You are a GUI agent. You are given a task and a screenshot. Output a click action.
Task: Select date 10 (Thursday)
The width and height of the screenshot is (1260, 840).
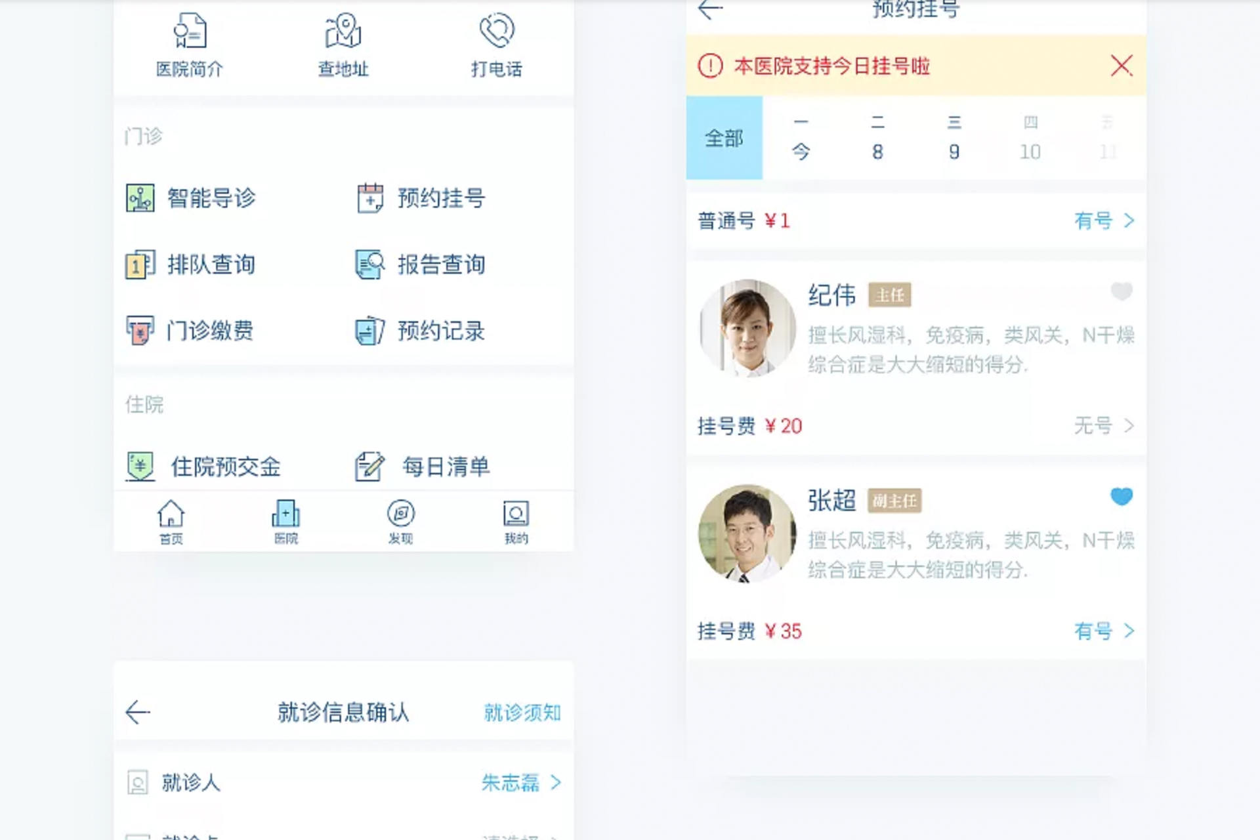coord(1030,139)
